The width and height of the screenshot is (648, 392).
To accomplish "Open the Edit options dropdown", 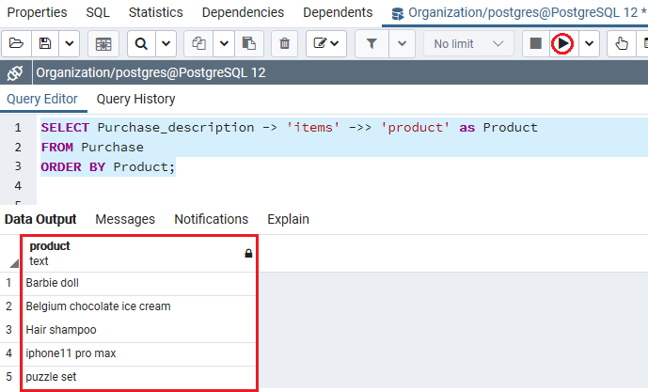I will coord(326,43).
